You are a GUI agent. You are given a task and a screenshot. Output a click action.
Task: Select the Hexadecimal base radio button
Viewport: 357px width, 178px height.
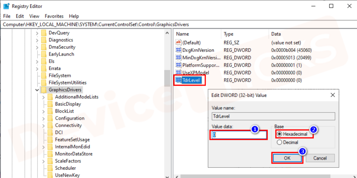[x=279, y=134]
